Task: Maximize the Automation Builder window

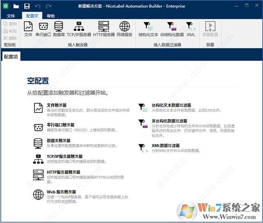Action: [x=246, y=6]
